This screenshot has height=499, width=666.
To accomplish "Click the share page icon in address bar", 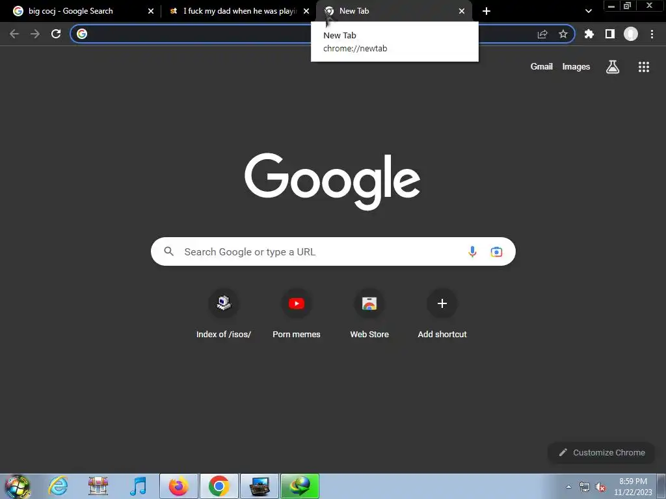I will coord(542,34).
